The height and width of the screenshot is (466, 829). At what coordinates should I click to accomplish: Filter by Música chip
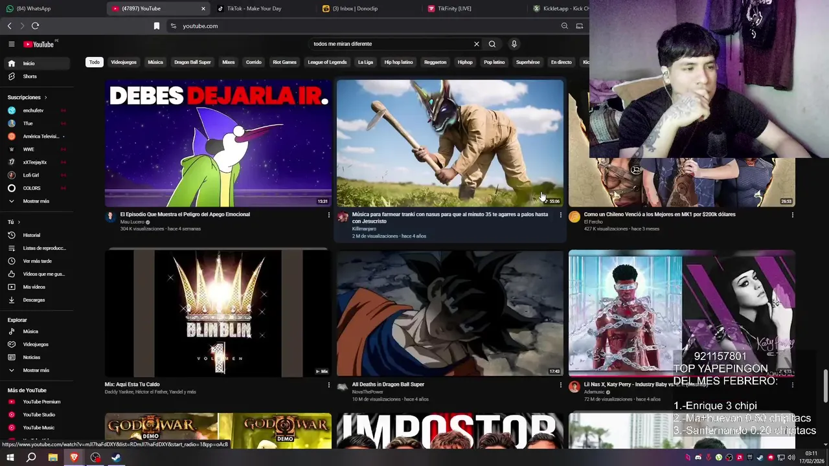[x=155, y=62]
